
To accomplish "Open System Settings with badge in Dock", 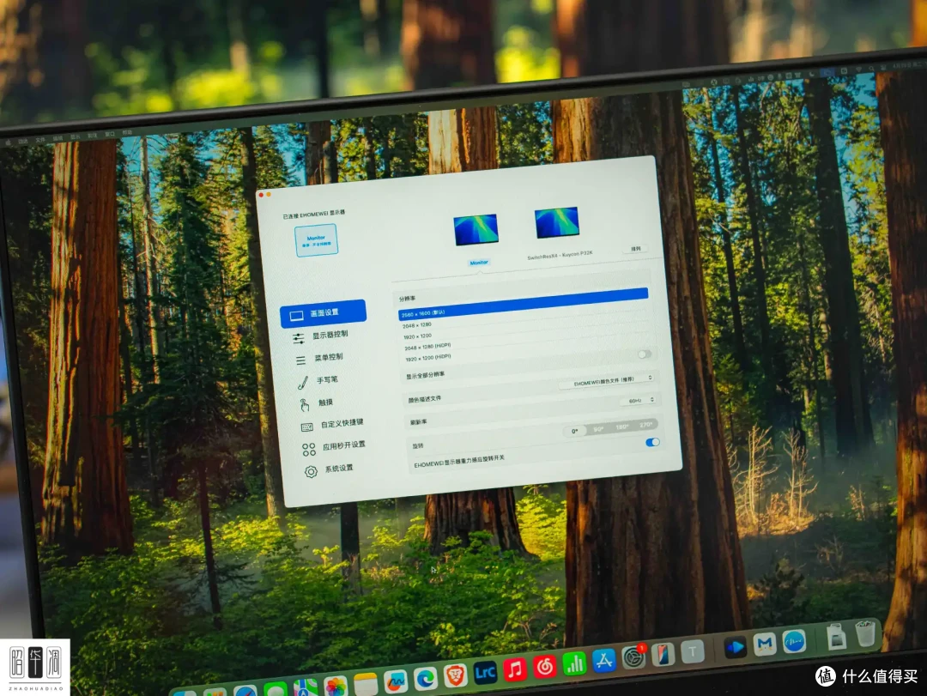I will [633, 657].
